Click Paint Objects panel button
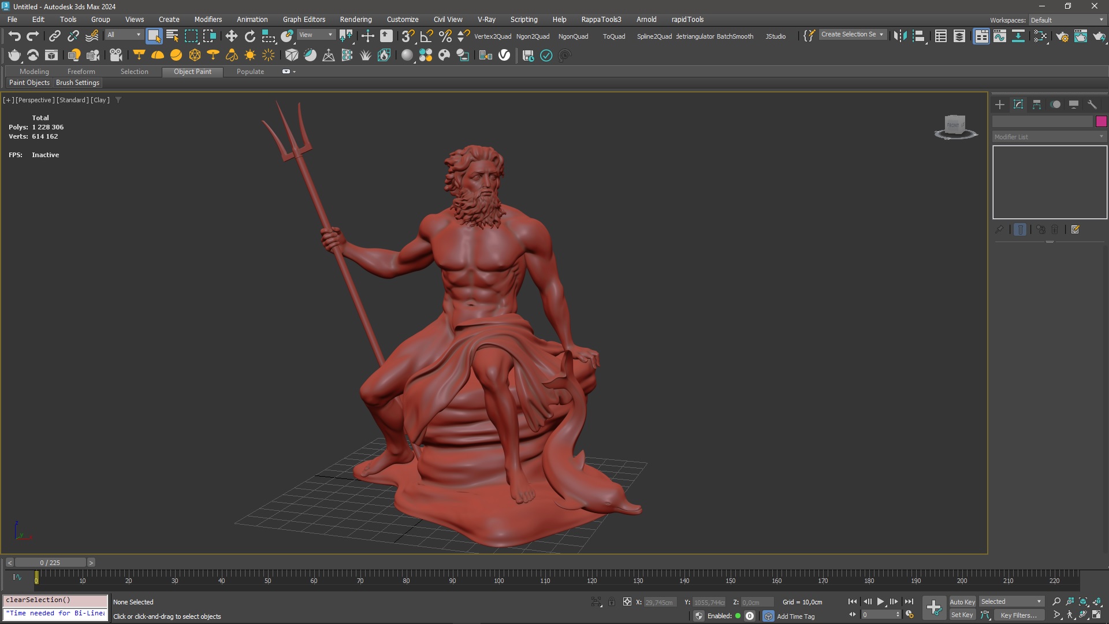This screenshot has height=624, width=1109. pos(29,83)
